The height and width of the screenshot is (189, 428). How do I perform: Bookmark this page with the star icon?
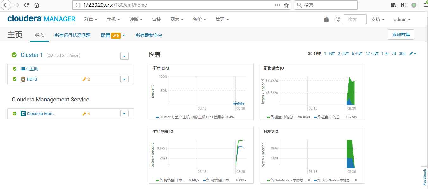(x=286, y=5)
